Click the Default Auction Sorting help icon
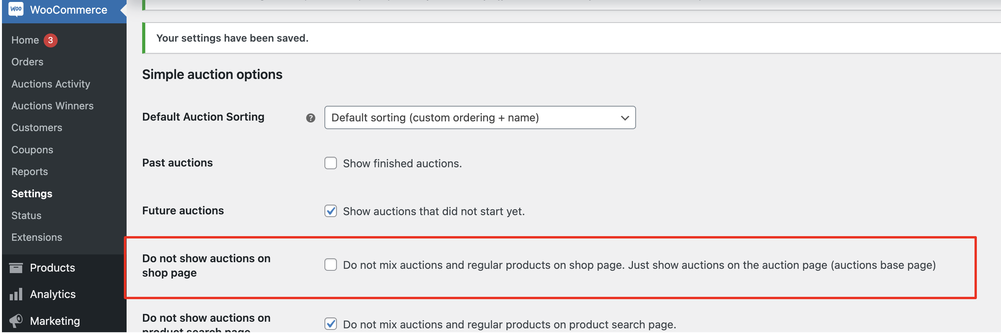Viewport: 1001px width, 333px height. pyautogui.click(x=310, y=118)
